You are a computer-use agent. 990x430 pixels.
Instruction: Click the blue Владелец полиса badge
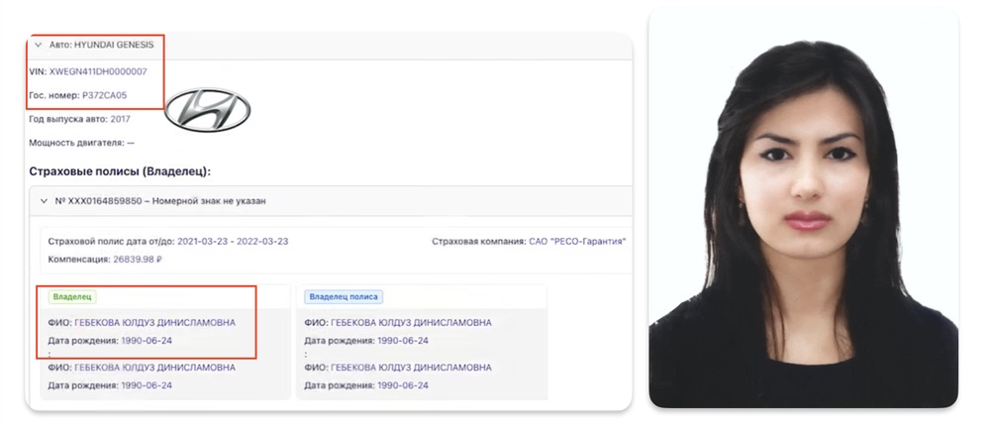[343, 296]
